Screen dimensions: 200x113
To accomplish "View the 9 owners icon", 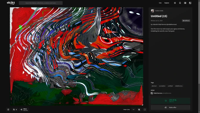I will click(x=15, y=109).
